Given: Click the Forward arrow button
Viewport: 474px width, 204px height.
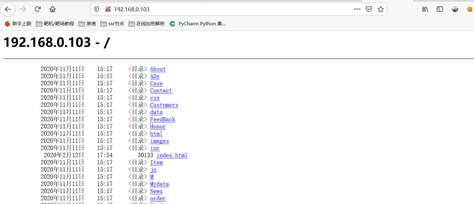Looking at the screenshot, I should pyautogui.click(x=23, y=9).
